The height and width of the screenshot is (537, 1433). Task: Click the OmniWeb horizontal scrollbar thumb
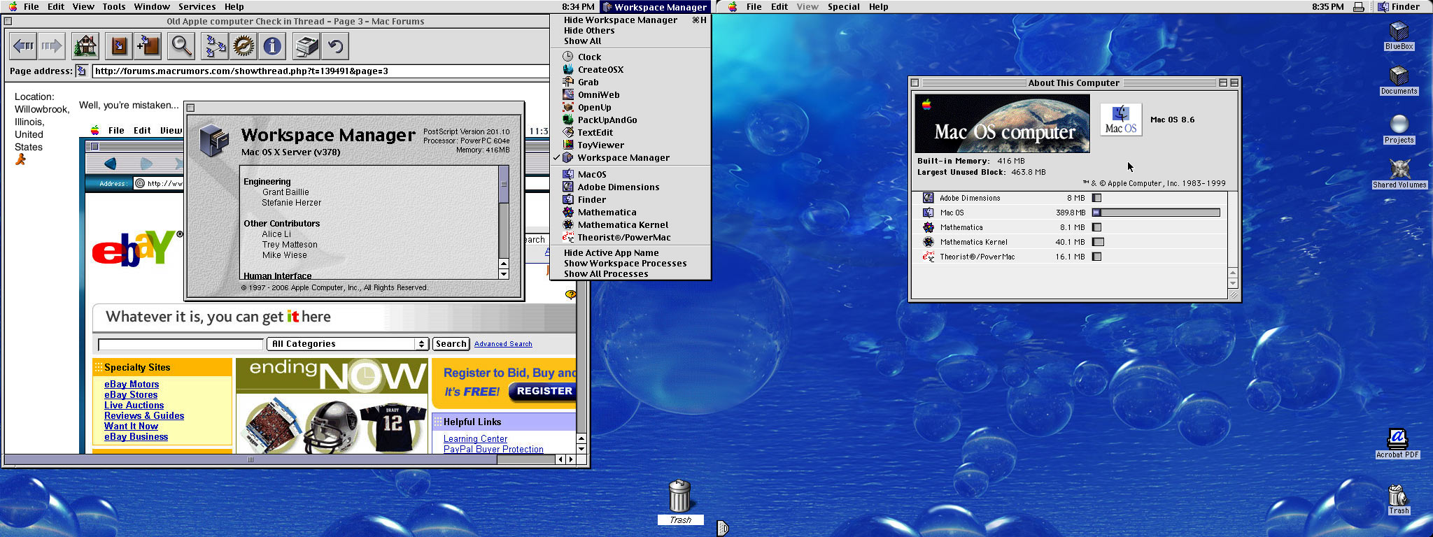(x=250, y=459)
